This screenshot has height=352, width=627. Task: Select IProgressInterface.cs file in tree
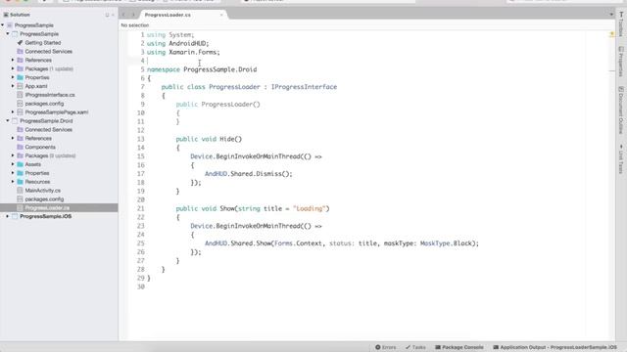[50, 95]
